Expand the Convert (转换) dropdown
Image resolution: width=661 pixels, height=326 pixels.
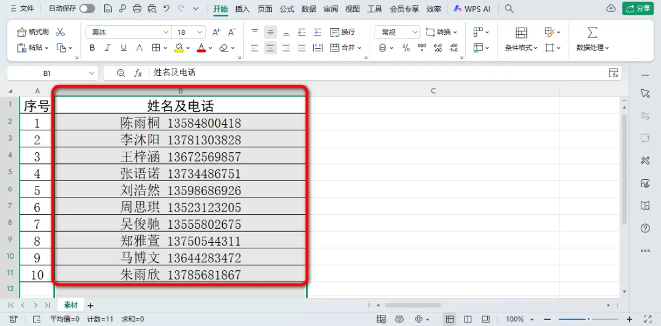455,32
